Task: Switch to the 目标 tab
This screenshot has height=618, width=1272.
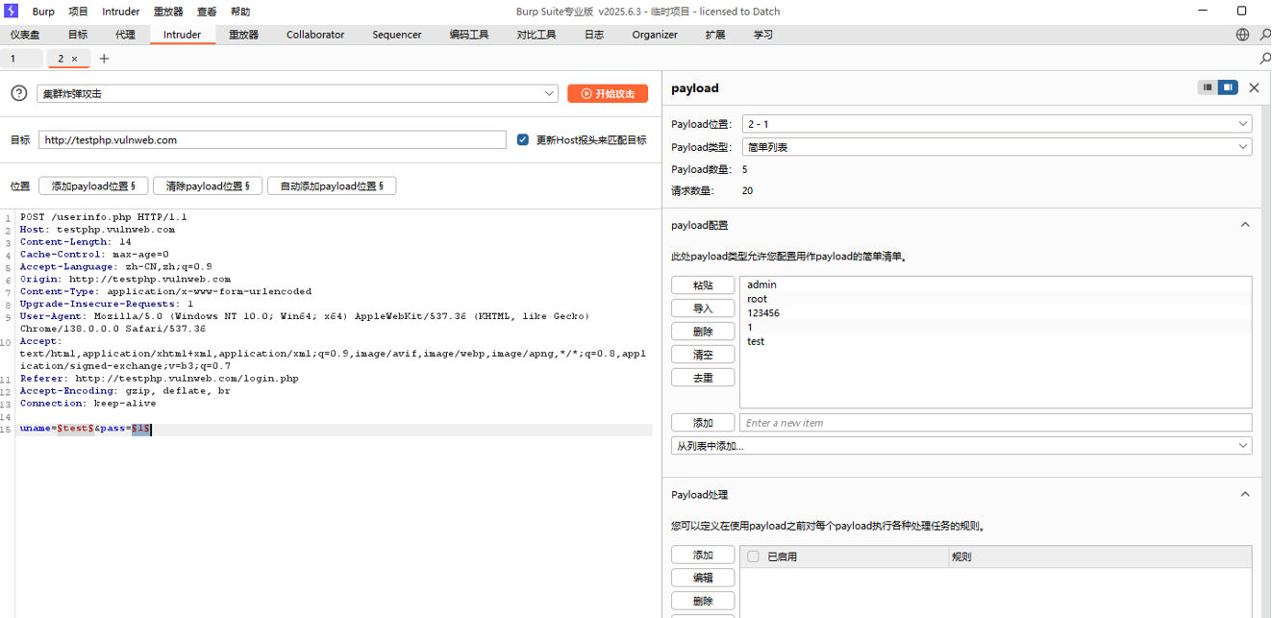Action: click(x=77, y=35)
